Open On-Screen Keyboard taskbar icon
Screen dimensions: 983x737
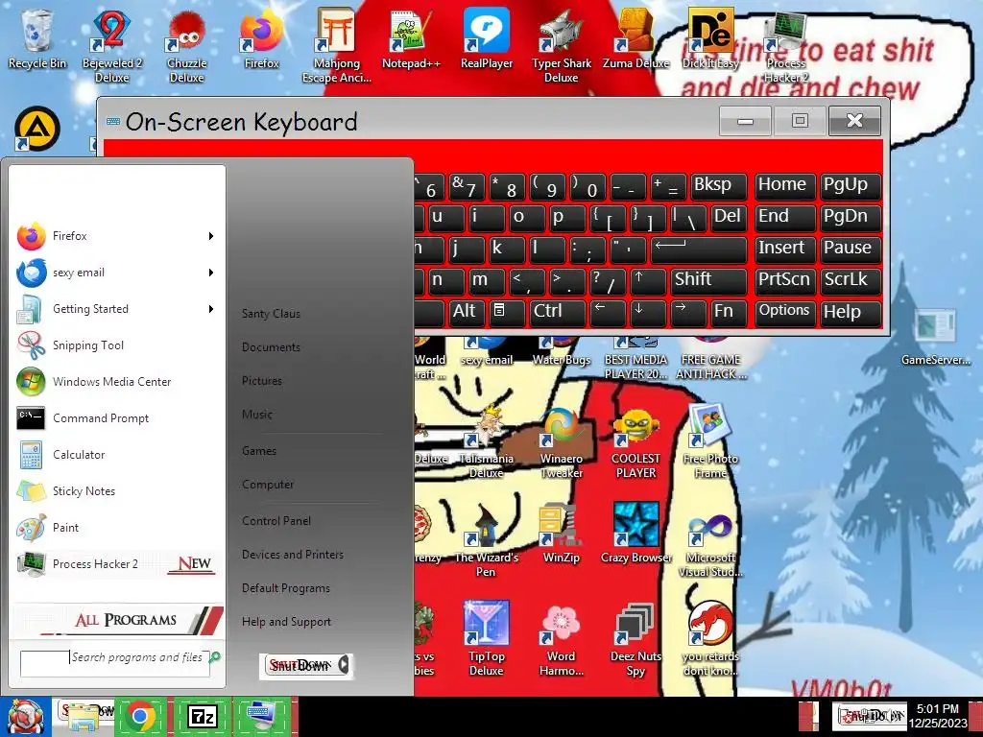[262, 716]
